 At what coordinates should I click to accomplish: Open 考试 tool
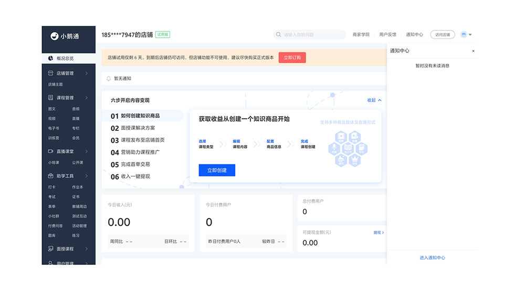(x=51, y=197)
